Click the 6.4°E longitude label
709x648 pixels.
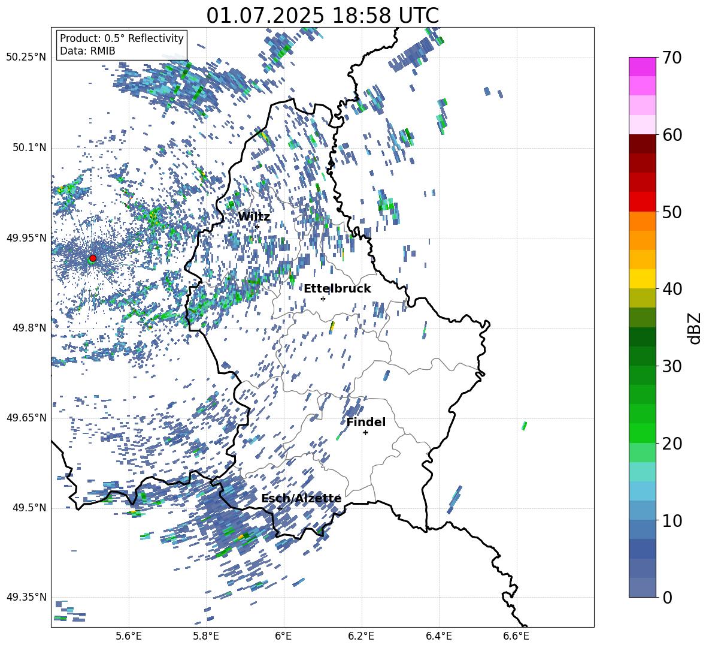click(x=438, y=637)
